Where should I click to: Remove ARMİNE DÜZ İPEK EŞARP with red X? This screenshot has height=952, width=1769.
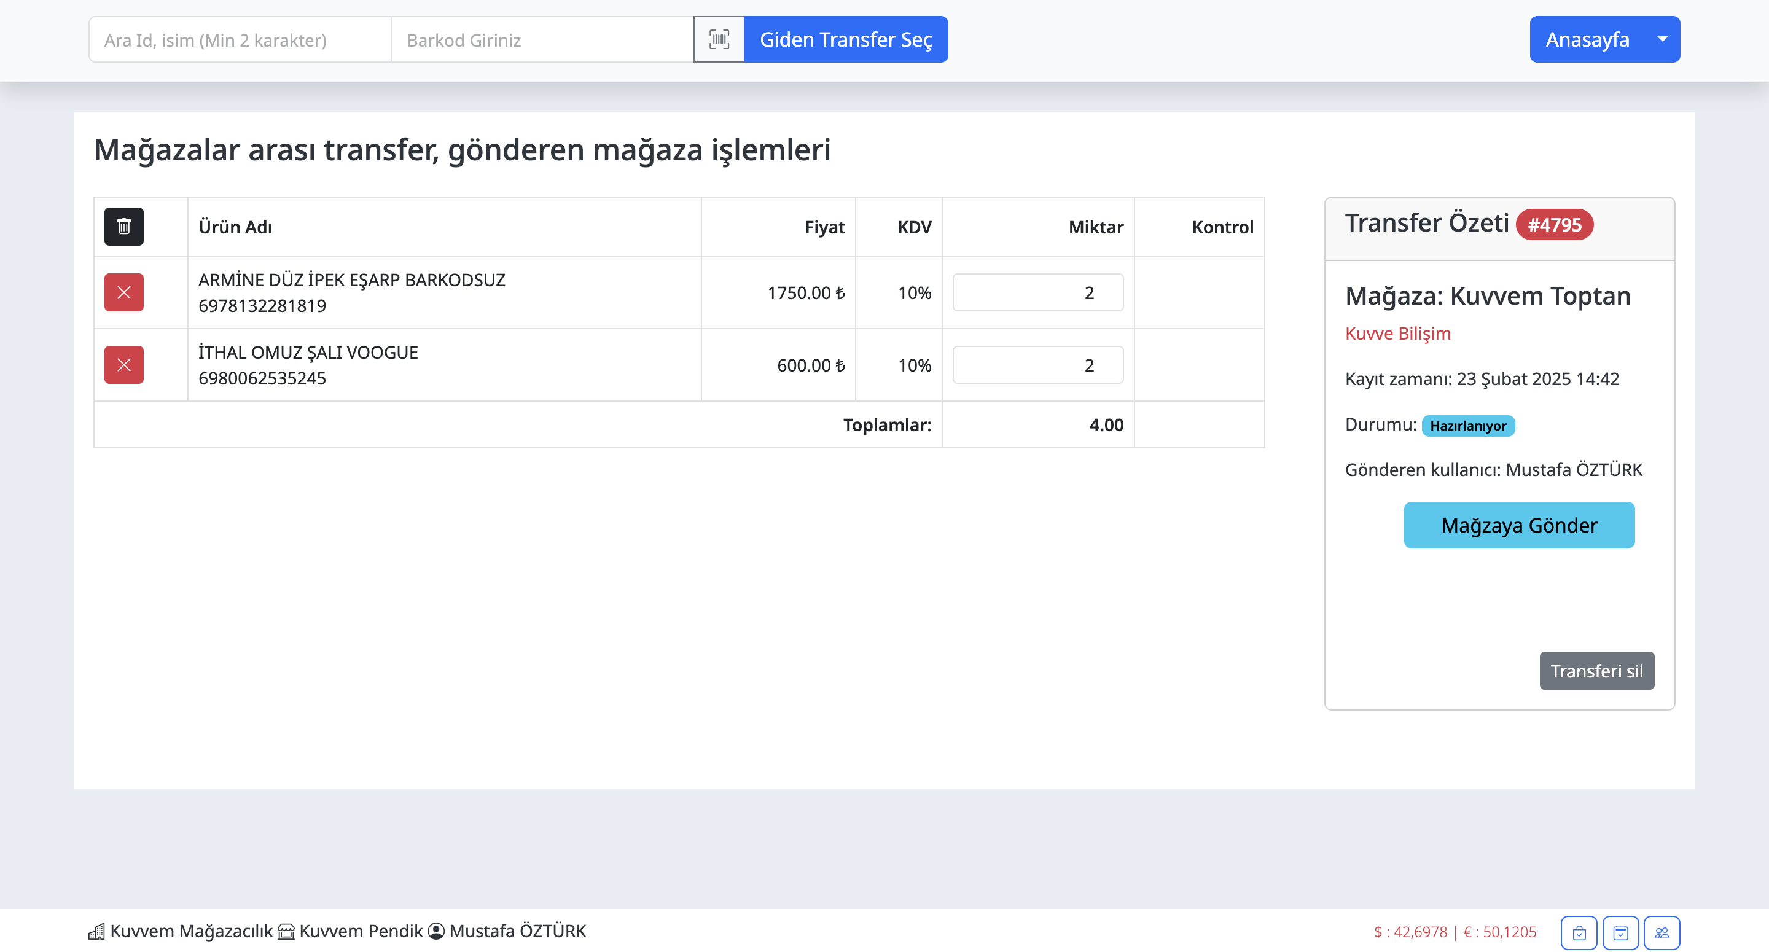pos(123,292)
